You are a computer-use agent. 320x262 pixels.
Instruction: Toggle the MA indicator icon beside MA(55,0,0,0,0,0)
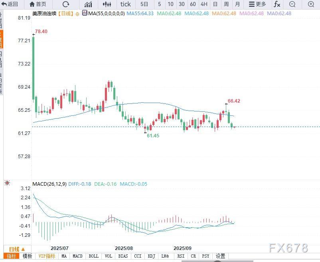point(84,13)
